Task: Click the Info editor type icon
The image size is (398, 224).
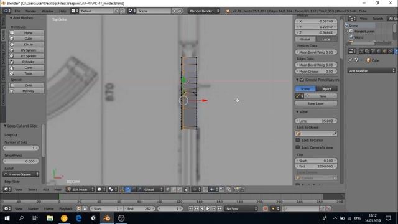Action: [x=6, y=11]
